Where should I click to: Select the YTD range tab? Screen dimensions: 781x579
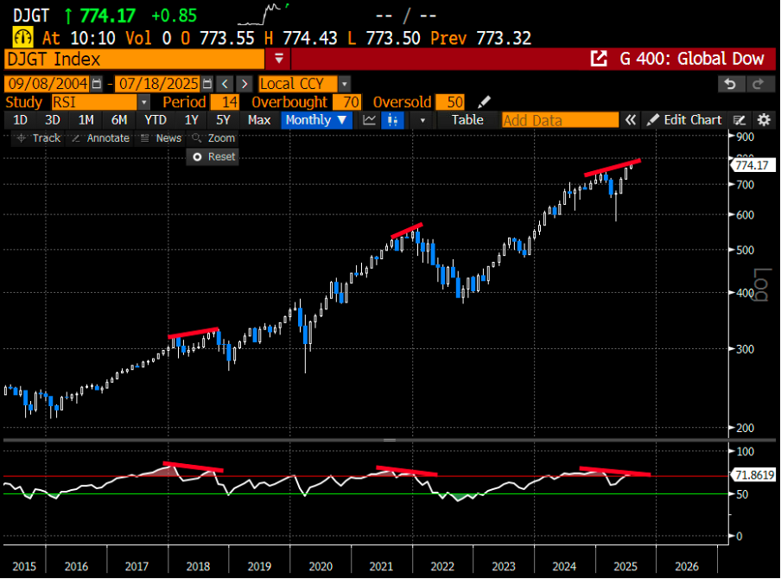[x=156, y=120]
